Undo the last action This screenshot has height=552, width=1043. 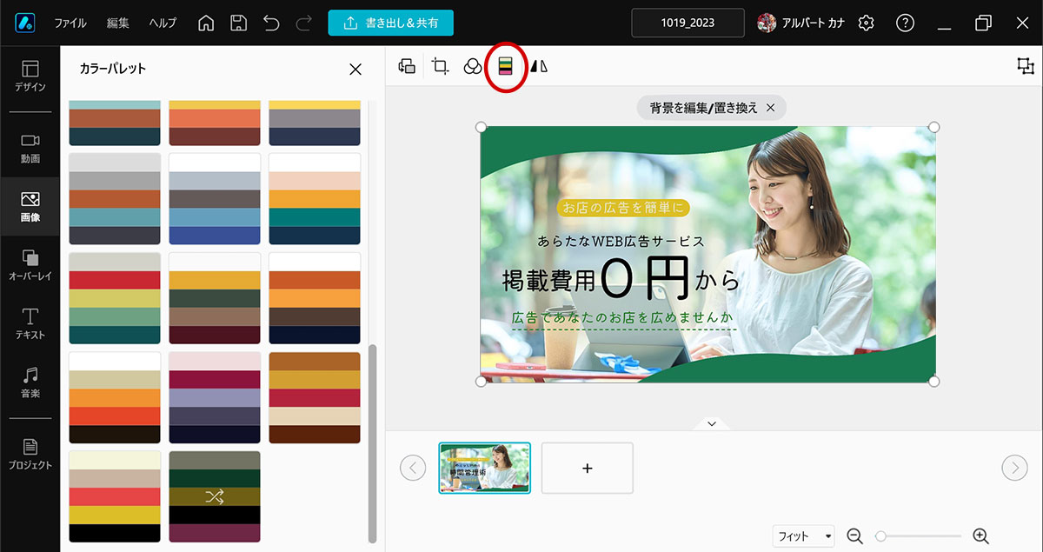pos(271,23)
